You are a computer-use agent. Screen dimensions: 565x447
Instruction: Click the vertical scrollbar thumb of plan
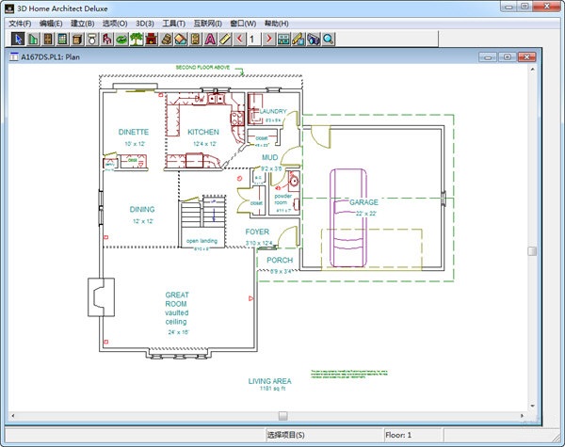(532, 251)
